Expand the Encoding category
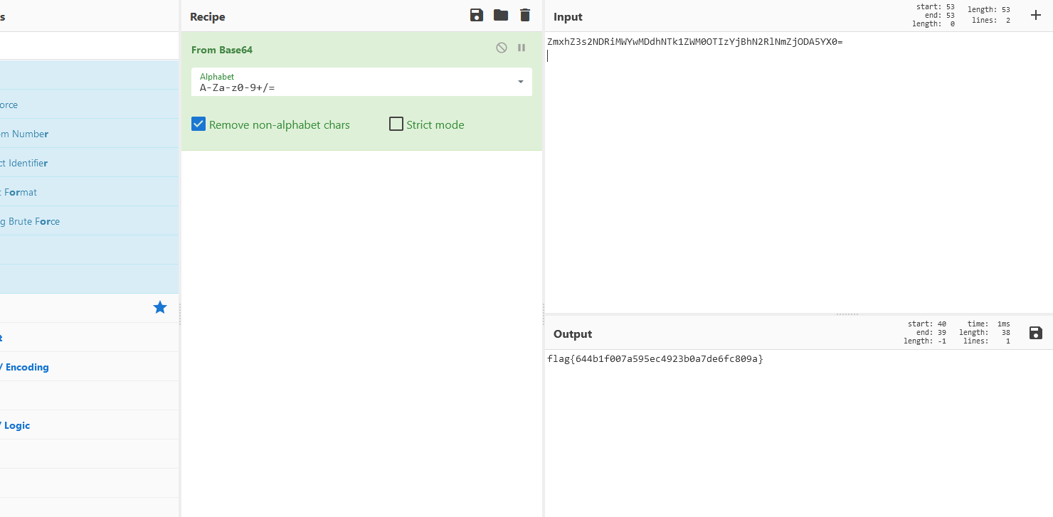The width and height of the screenshot is (1053, 517). point(89,367)
